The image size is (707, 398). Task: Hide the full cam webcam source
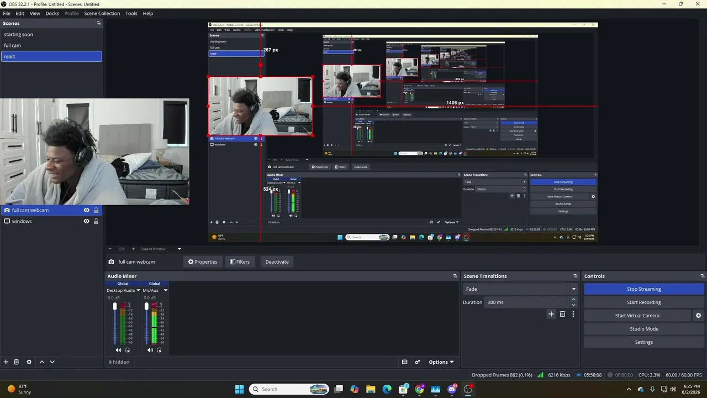click(86, 210)
